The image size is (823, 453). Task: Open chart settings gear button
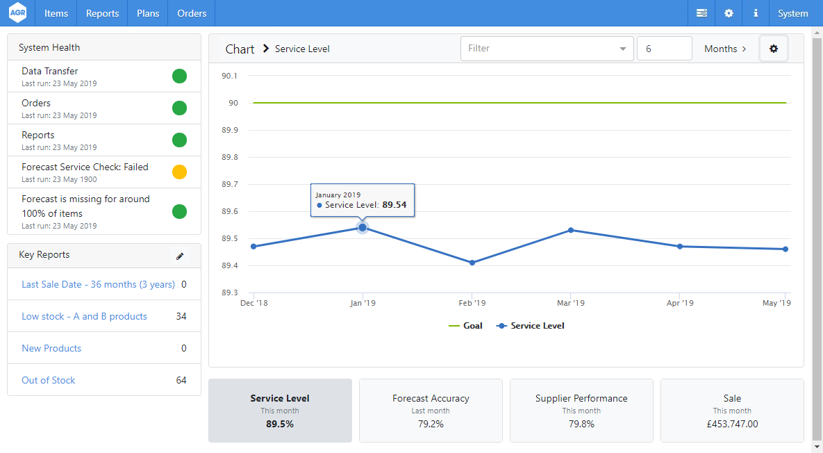tap(774, 49)
